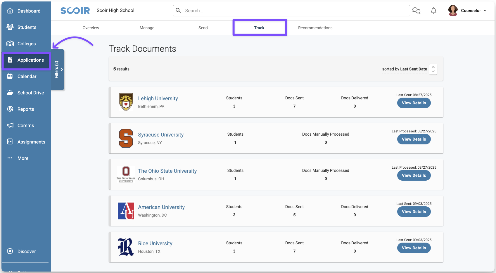The height and width of the screenshot is (273, 496).
Task: Click the Track Documents heading
Action: pos(142,49)
